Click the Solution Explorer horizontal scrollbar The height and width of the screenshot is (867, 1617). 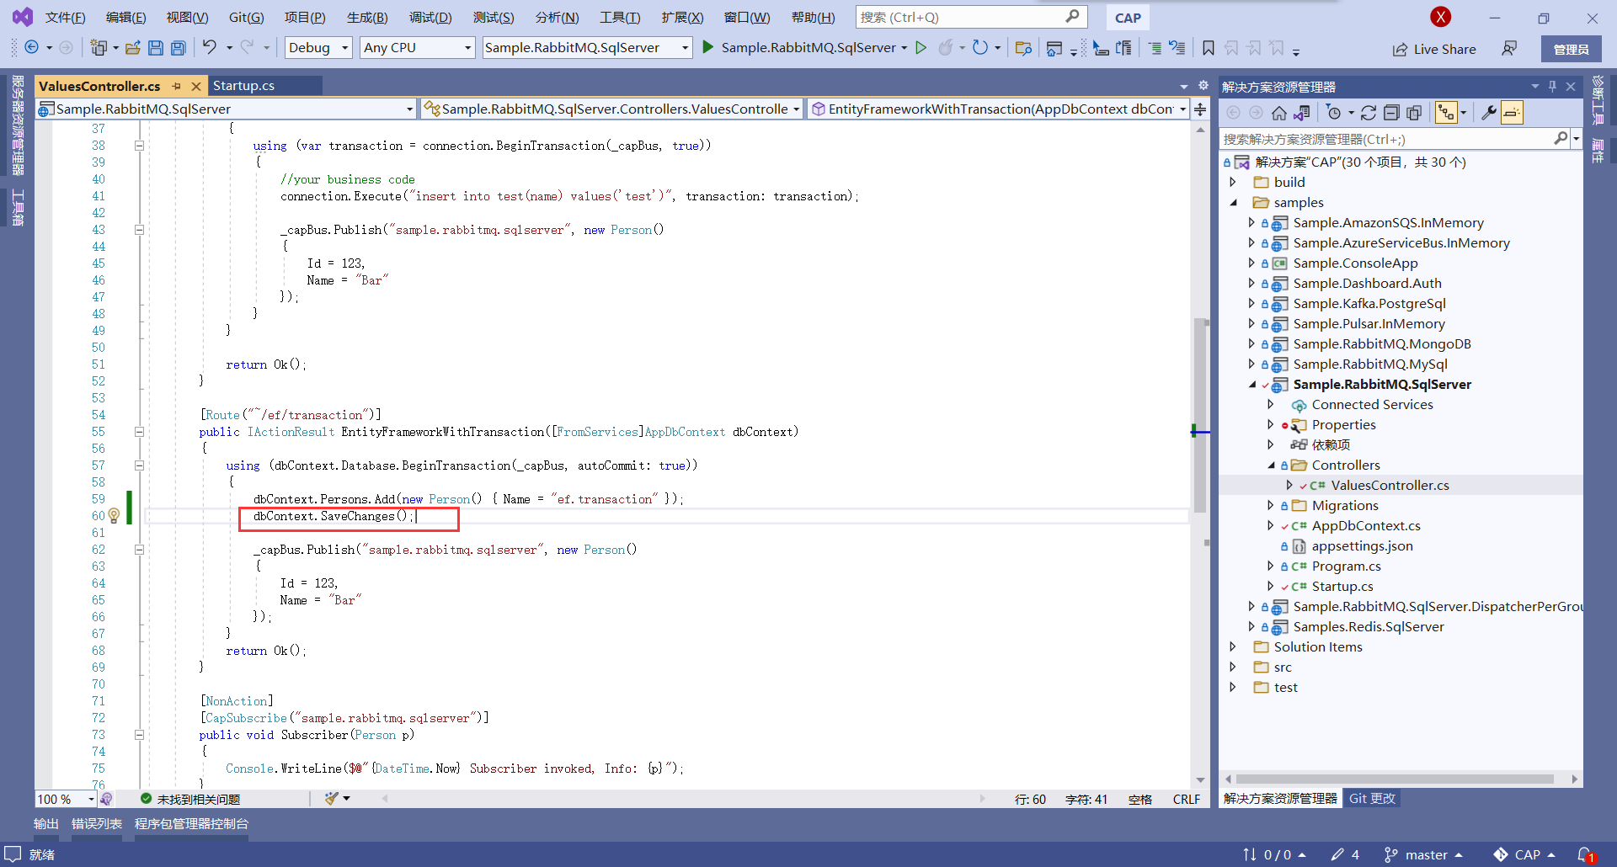click(1394, 779)
